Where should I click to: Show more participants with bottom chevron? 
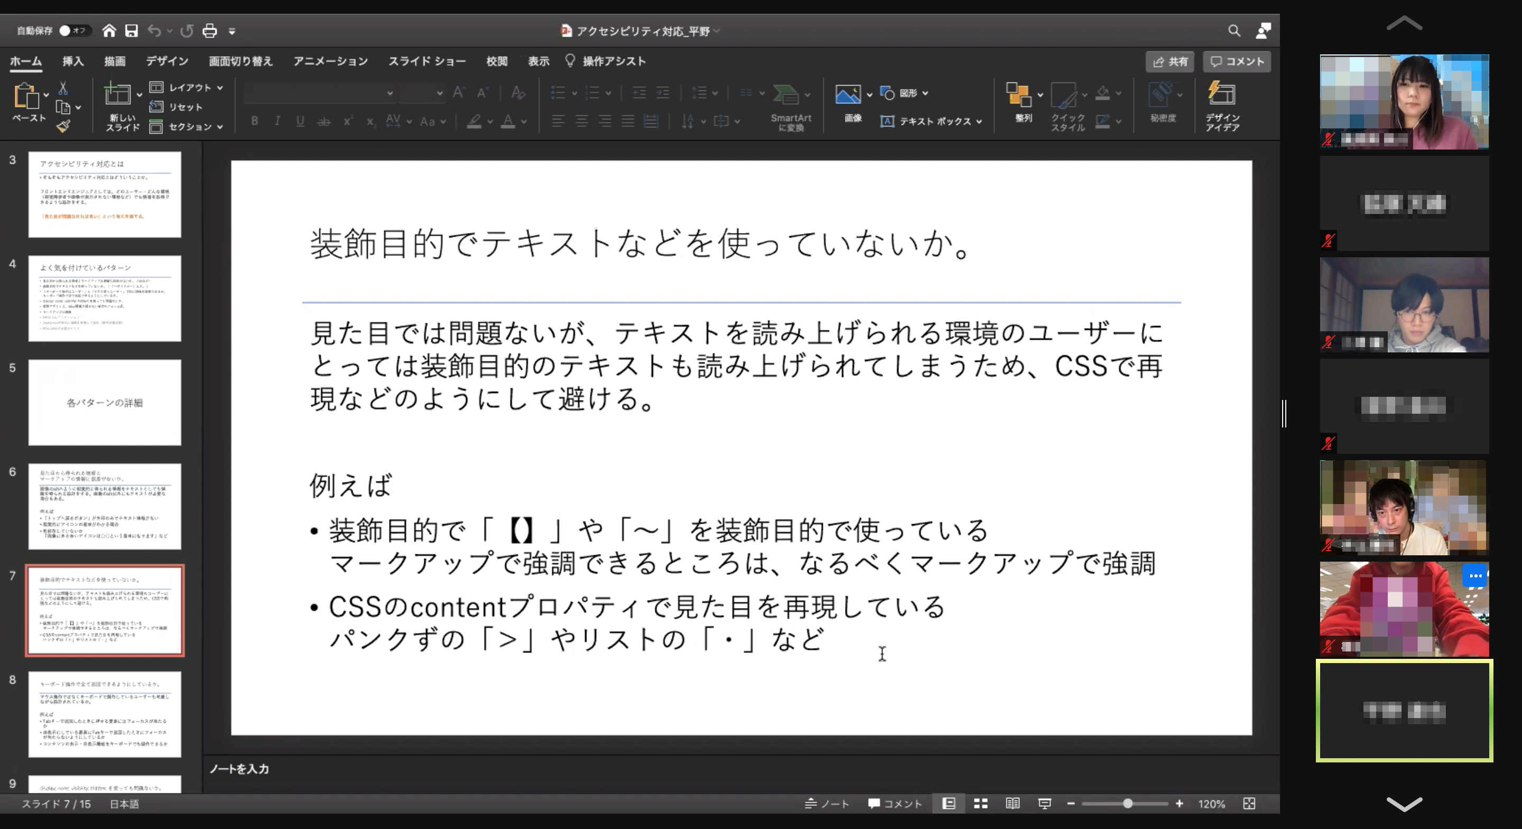point(1404,804)
